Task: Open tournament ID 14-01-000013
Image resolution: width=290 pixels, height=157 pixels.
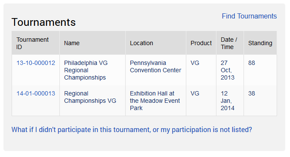Action: click(x=36, y=93)
